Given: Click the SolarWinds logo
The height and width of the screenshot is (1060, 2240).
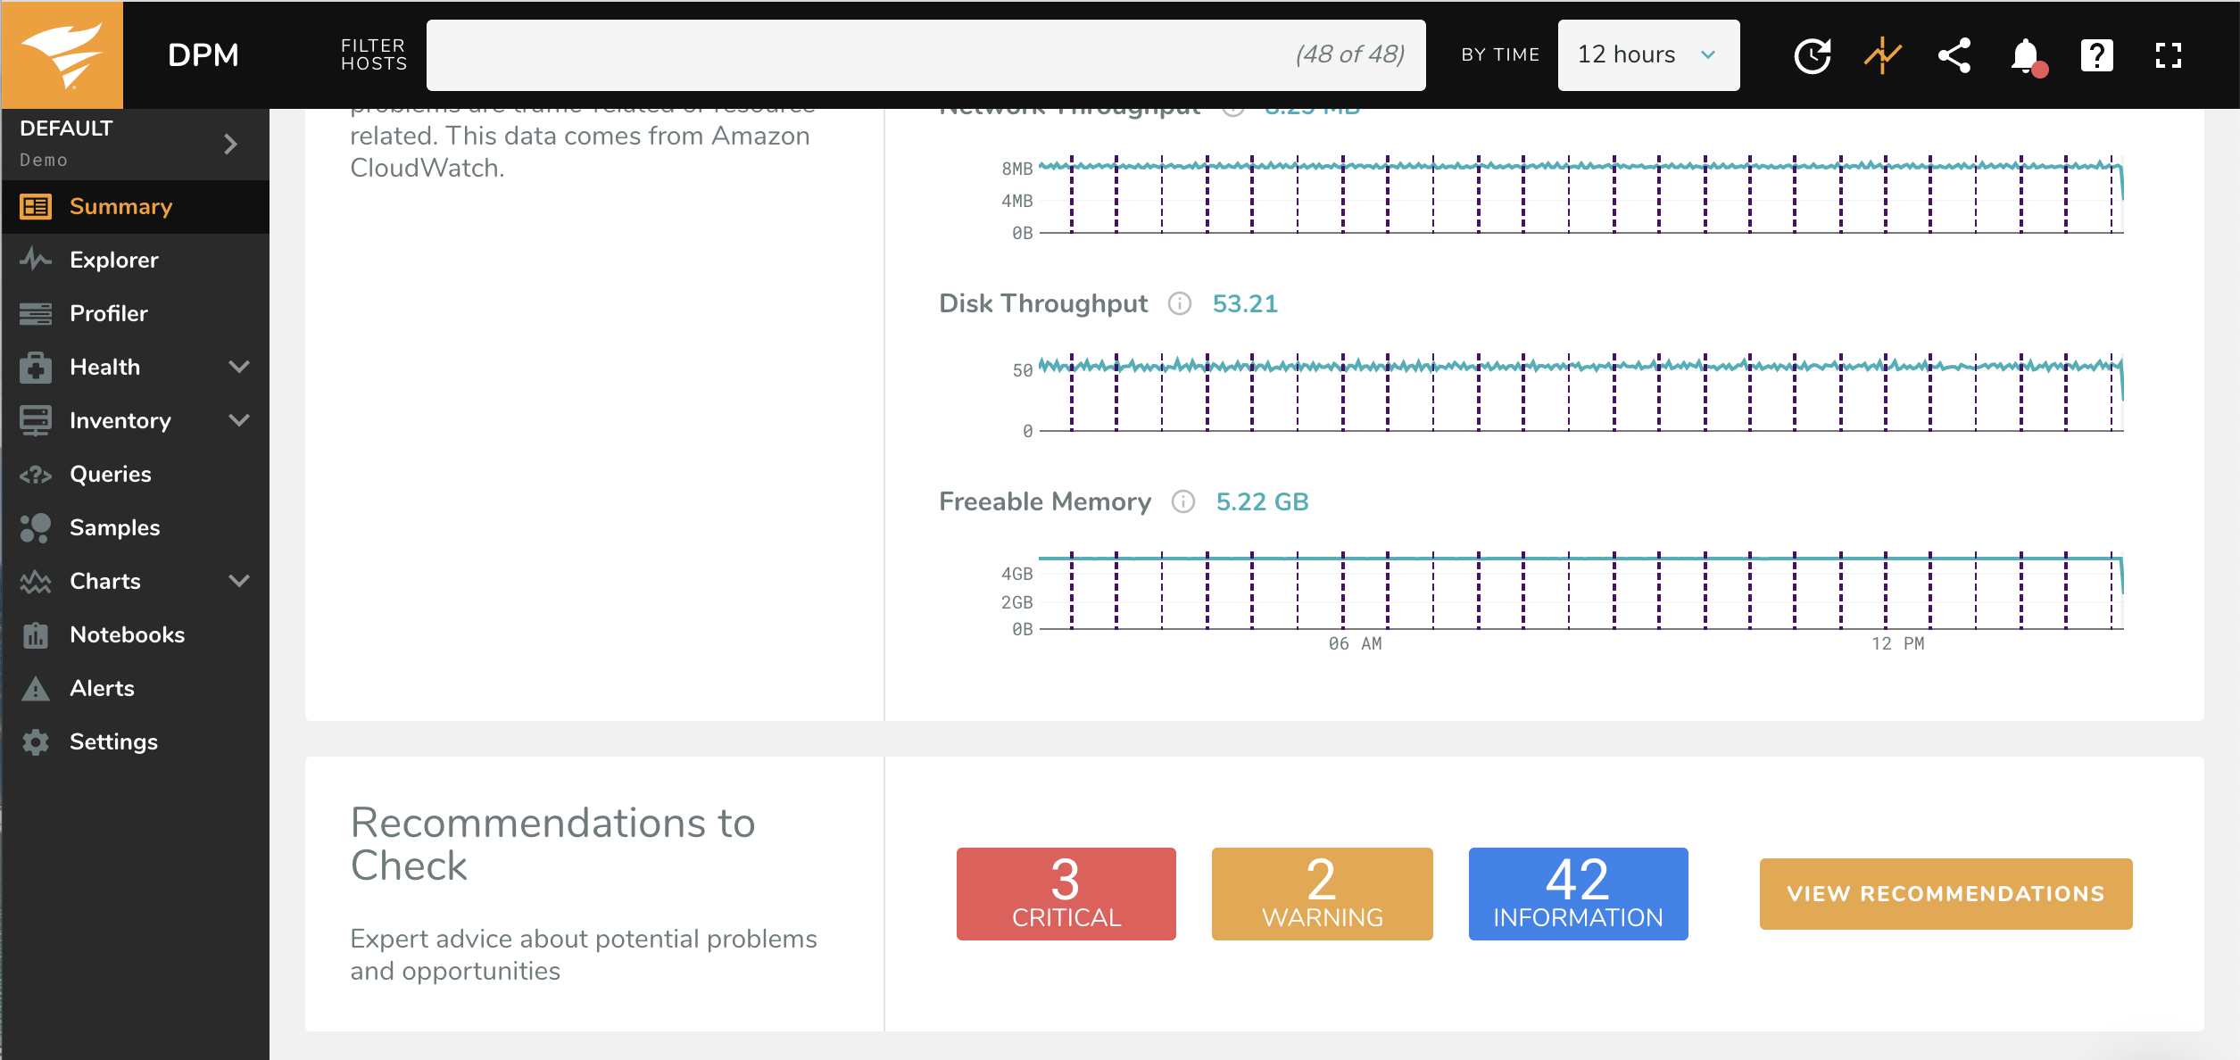Looking at the screenshot, I should pyautogui.click(x=62, y=55).
